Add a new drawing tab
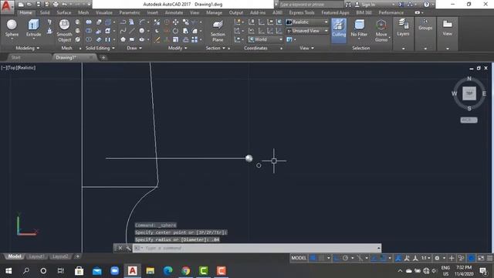 pos(103,57)
